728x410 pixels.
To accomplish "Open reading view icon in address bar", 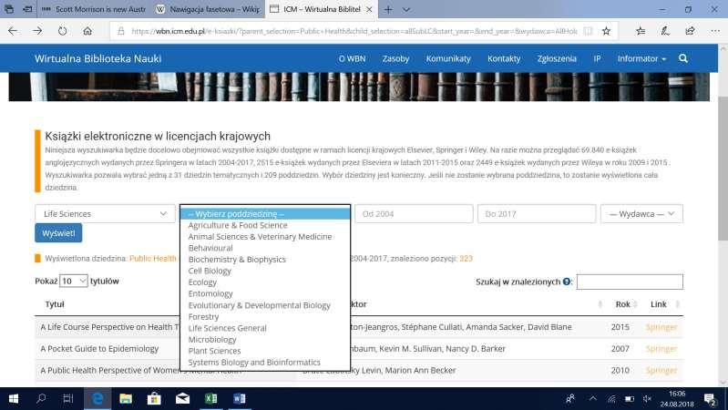I will click(588, 31).
